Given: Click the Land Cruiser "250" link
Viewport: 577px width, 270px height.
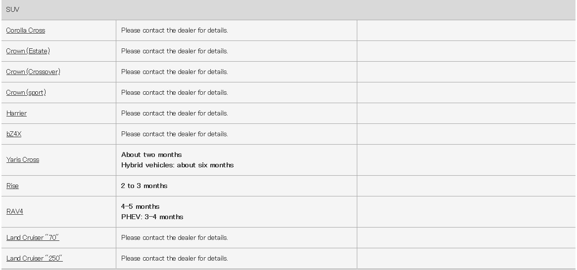Looking at the screenshot, I should coord(34,259).
